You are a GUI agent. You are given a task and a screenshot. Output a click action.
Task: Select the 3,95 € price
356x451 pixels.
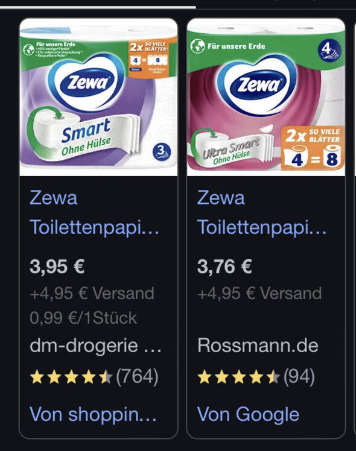point(57,266)
